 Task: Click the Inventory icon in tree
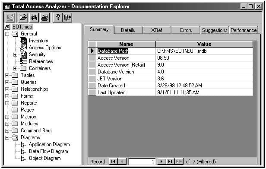tap(23, 41)
